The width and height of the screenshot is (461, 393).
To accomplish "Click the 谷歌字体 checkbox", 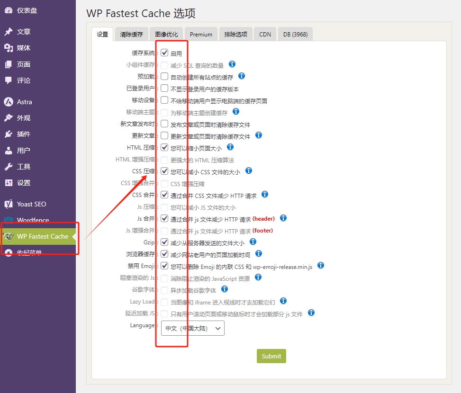I will [164, 290].
